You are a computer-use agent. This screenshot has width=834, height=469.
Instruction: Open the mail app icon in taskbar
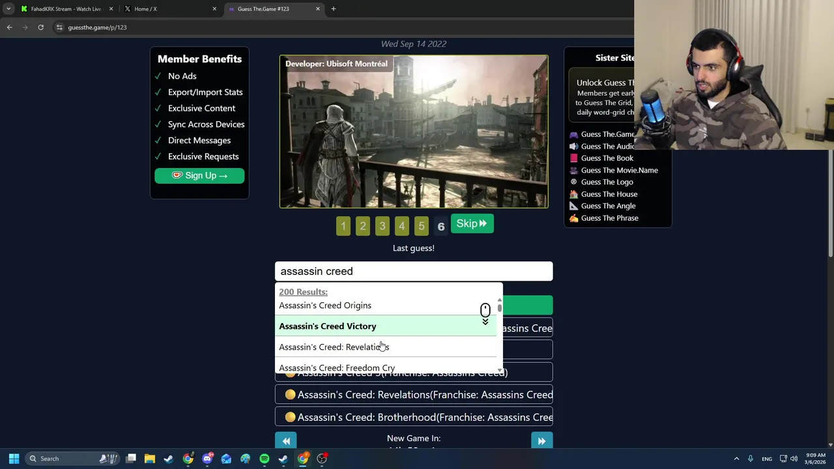point(226,459)
